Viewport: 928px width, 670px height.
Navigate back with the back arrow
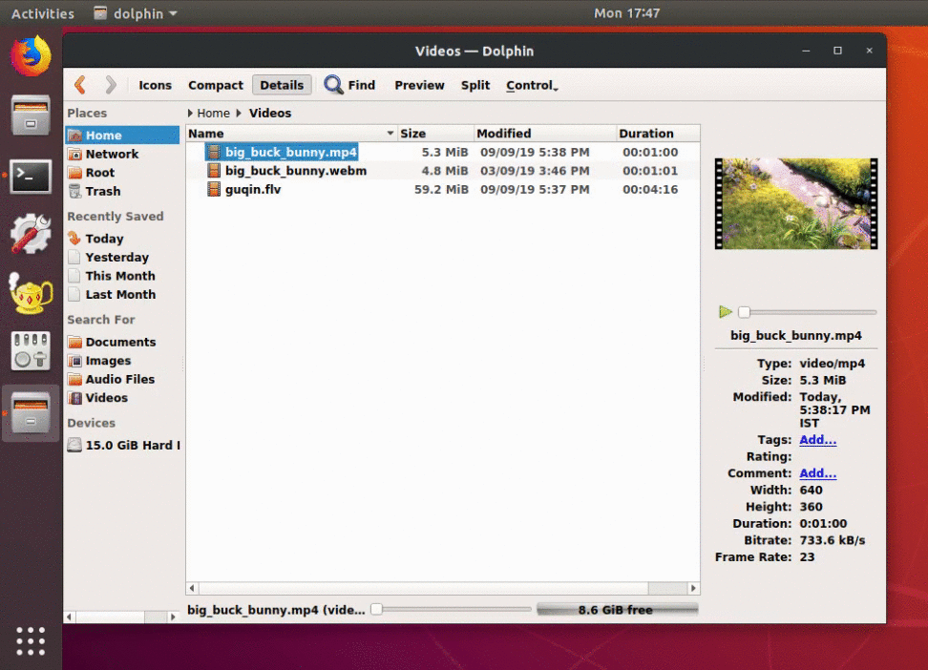[x=80, y=85]
